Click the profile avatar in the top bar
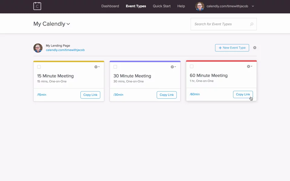Screen dimensions: 290x181 click(200, 6)
